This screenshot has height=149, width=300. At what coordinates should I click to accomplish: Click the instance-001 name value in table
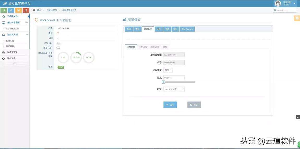tap(63, 28)
